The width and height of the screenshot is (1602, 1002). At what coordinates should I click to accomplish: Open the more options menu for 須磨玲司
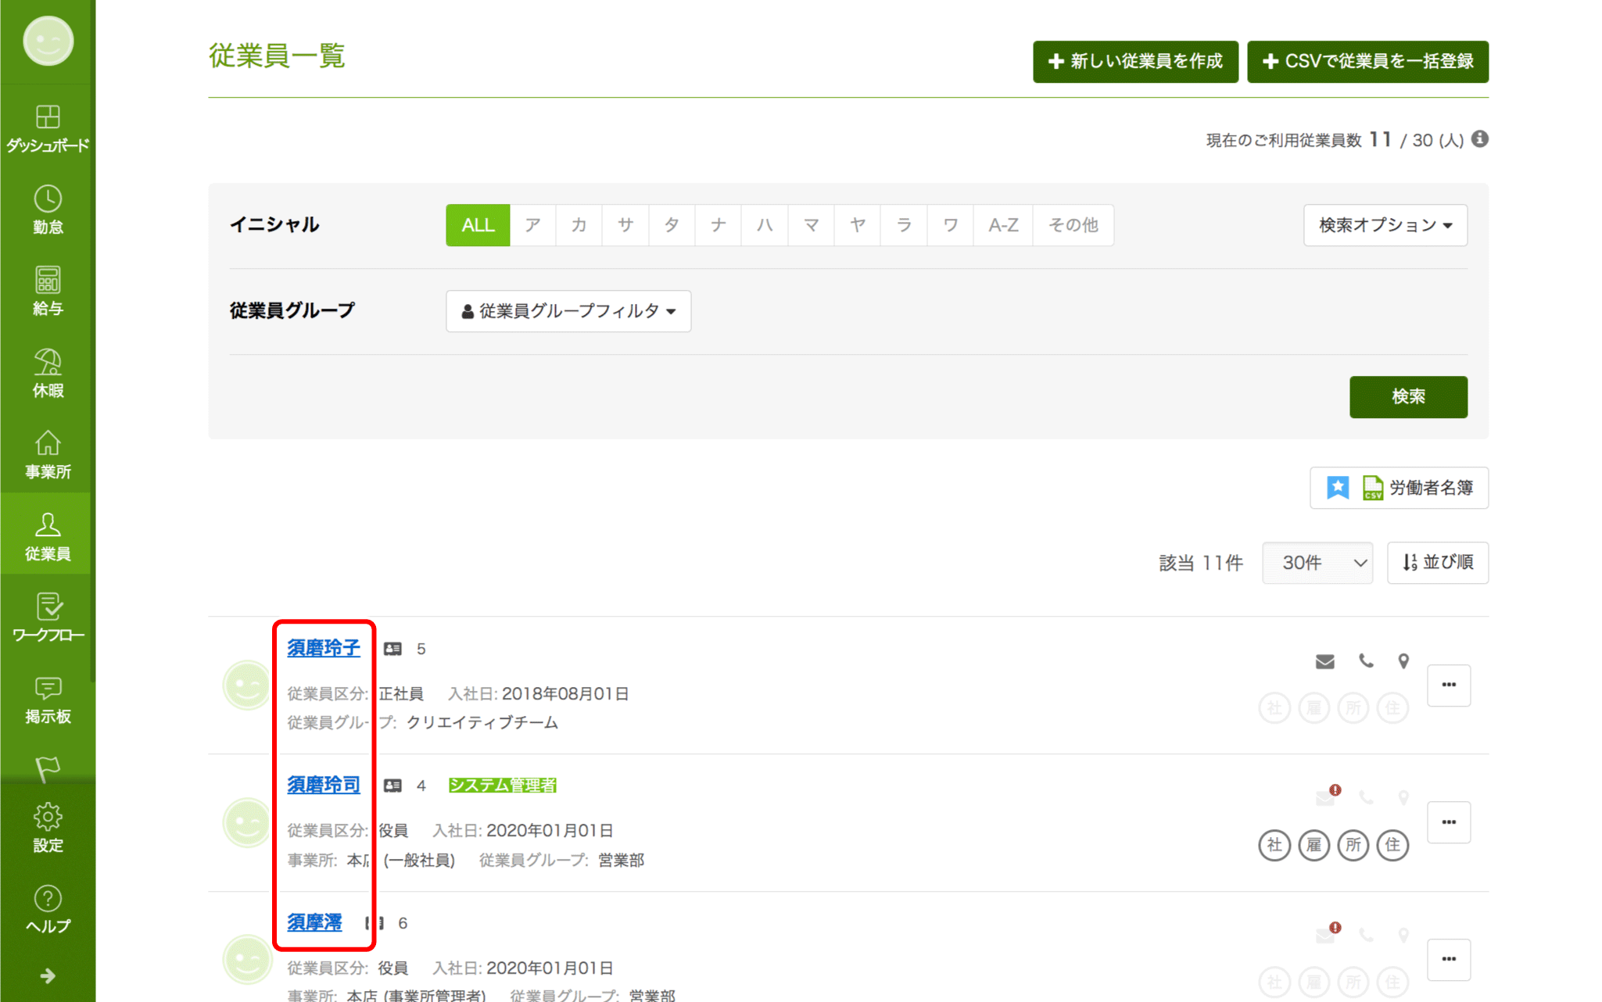click(x=1449, y=822)
